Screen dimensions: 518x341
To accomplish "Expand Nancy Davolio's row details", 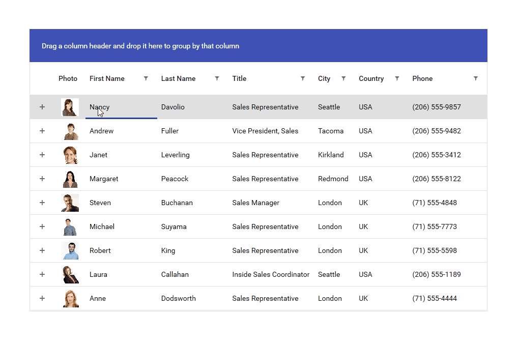I will point(42,107).
